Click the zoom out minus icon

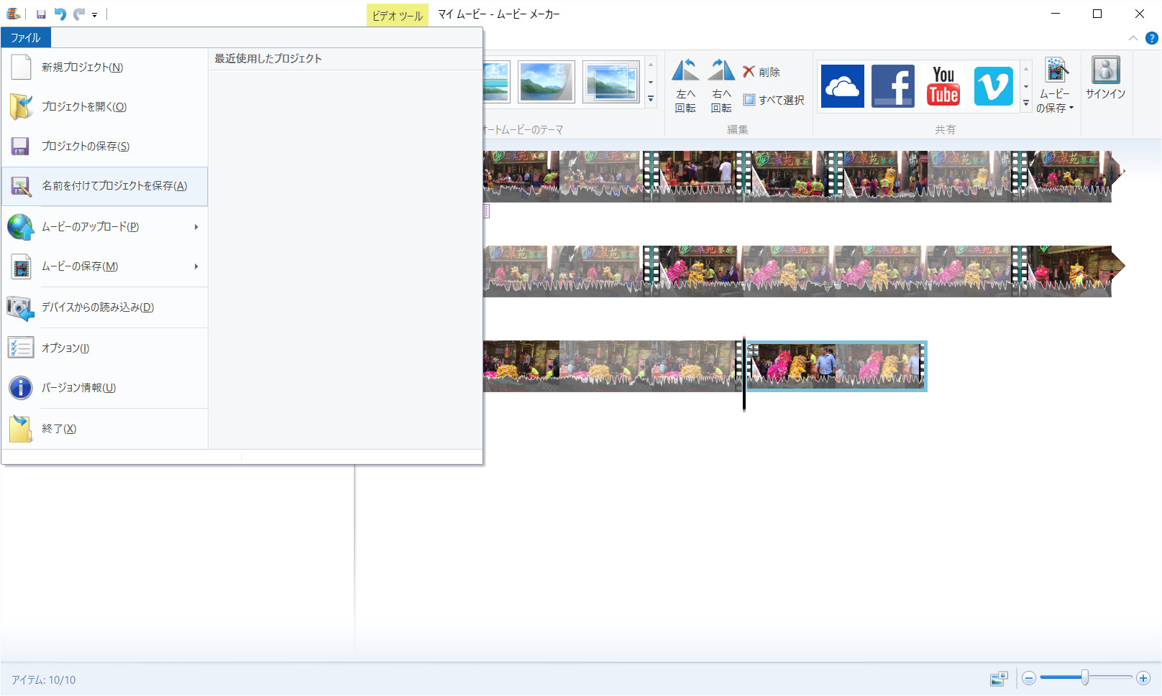tap(1029, 678)
